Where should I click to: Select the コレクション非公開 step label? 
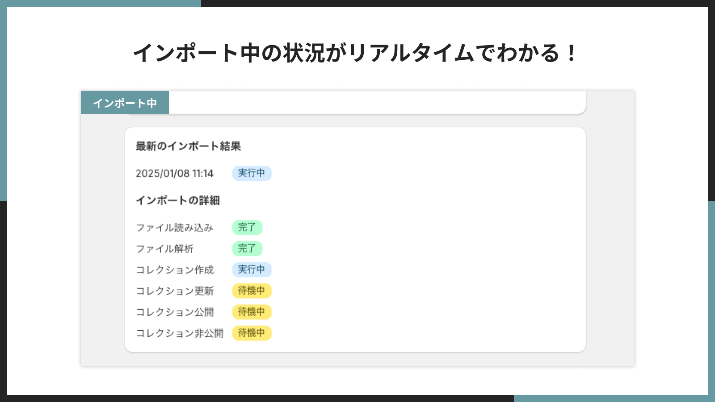[180, 333]
